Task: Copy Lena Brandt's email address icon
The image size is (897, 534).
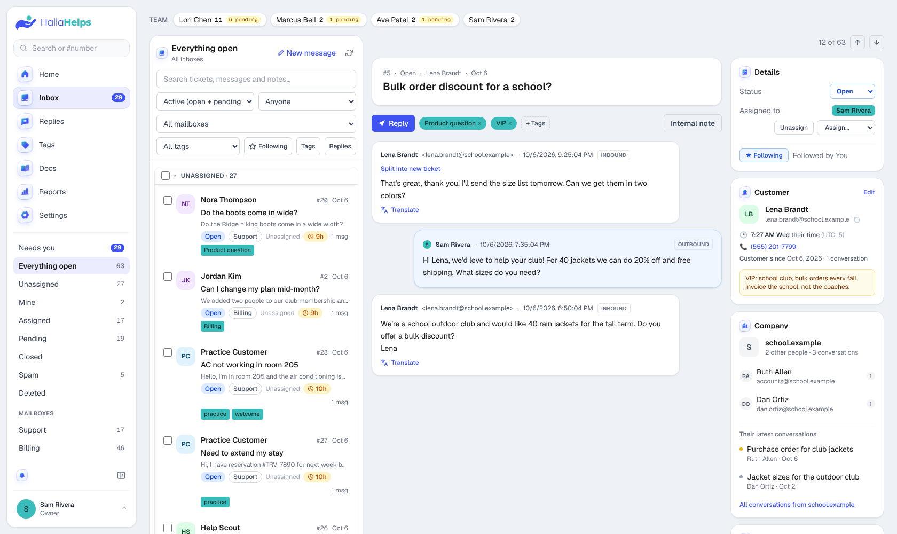Action: point(856,219)
